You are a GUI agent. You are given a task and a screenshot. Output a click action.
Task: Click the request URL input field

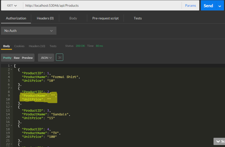click(x=100, y=5)
